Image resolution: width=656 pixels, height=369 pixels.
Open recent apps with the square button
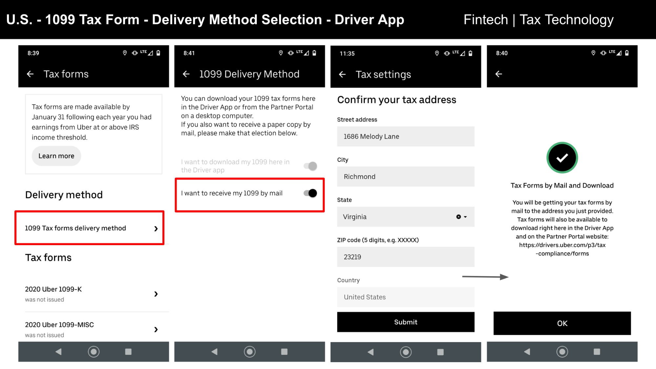coord(128,352)
